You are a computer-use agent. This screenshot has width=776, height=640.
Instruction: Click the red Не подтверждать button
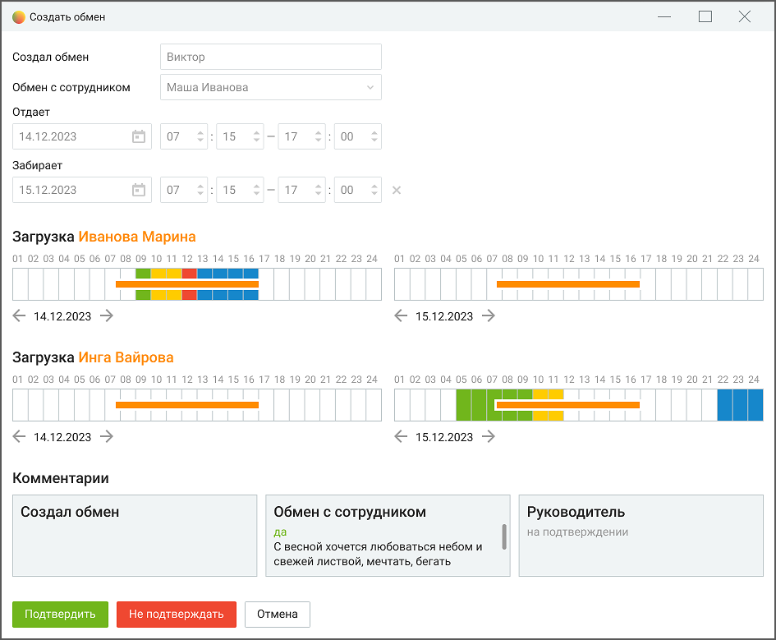click(x=177, y=615)
